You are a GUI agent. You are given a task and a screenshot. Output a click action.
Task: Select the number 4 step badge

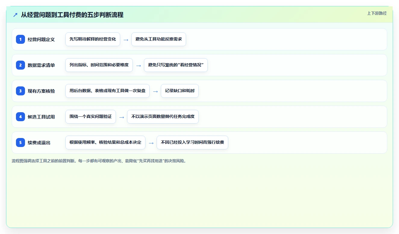[x=20, y=117]
